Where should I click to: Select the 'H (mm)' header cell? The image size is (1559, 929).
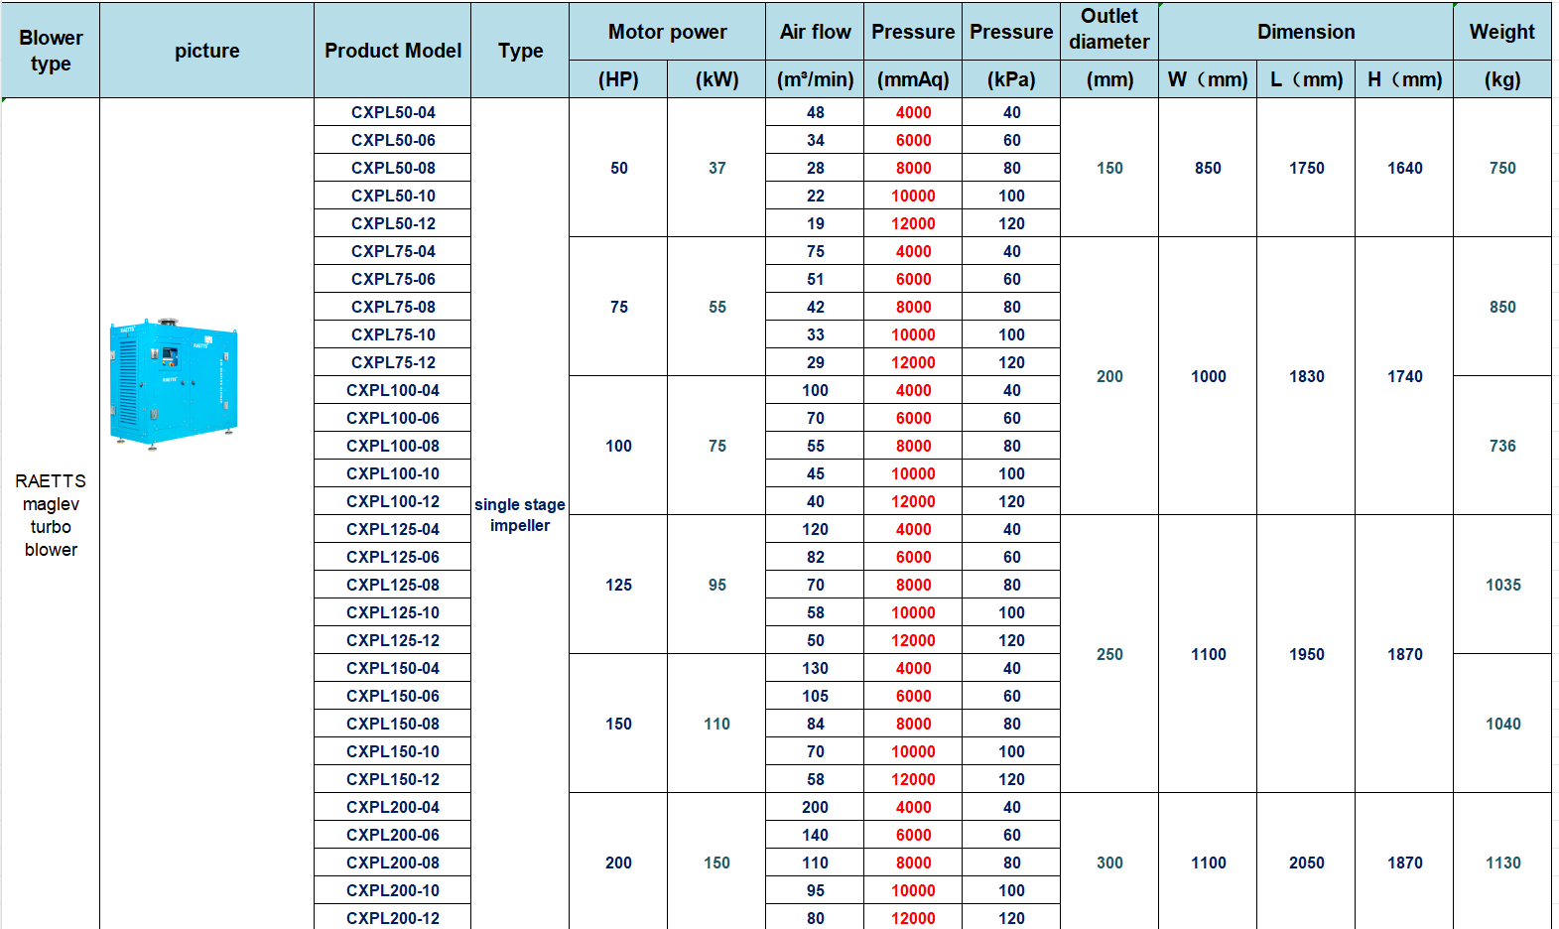[1404, 79]
